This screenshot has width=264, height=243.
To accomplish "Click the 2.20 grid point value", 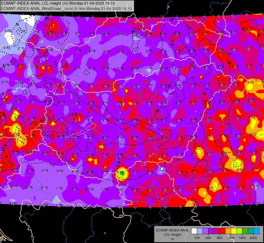I will click(x=253, y=135).
